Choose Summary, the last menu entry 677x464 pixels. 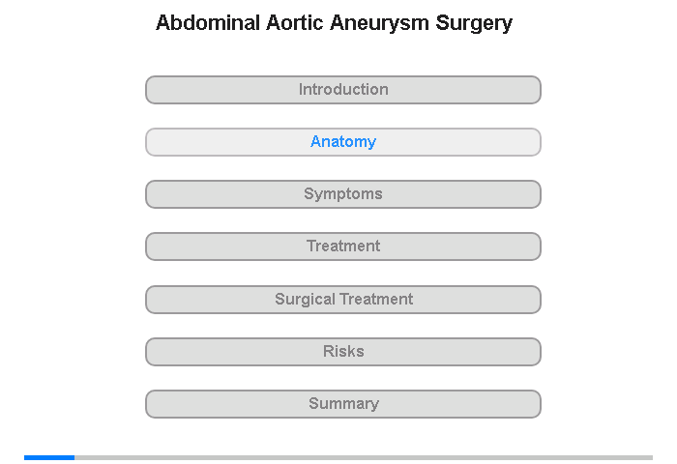pos(343,404)
